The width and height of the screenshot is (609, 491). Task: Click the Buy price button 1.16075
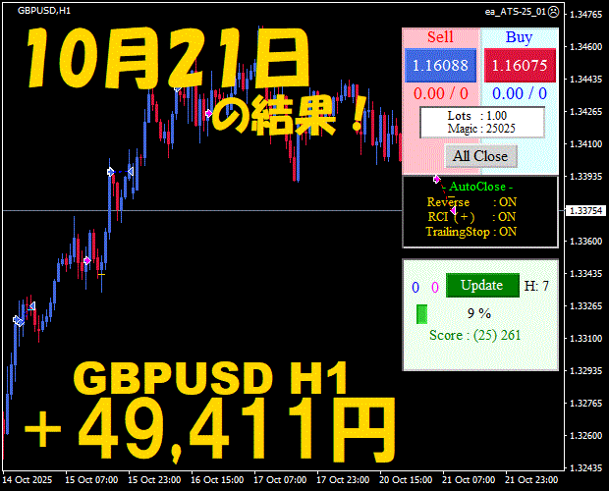[x=520, y=65]
